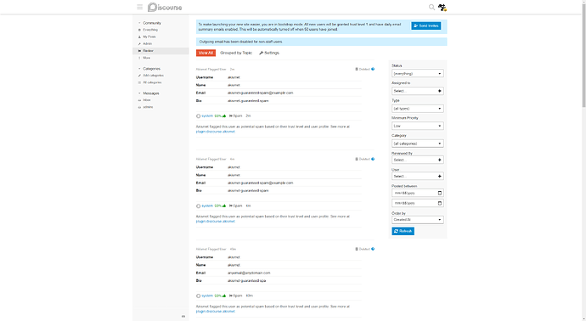Click the Deleted trash icon on the 40m item

[357, 249]
